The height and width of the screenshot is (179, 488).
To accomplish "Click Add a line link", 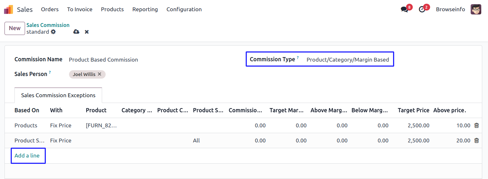I will tap(27, 156).
